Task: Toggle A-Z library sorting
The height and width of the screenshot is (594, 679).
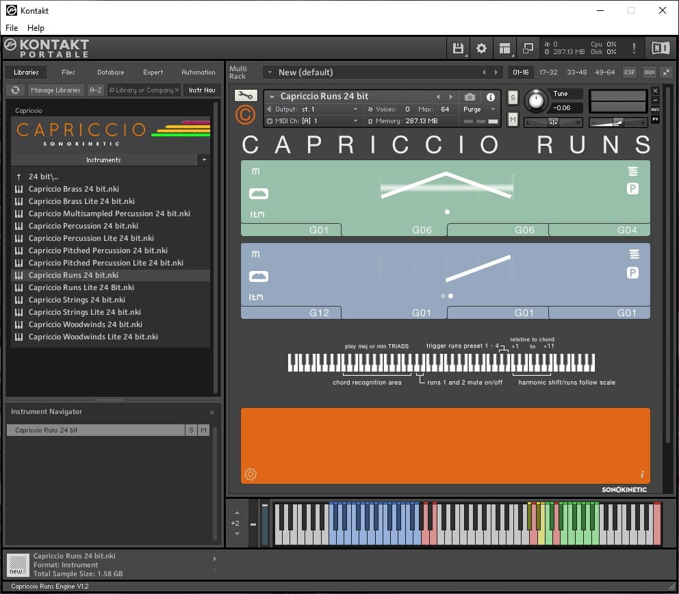Action: click(x=95, y=90)
